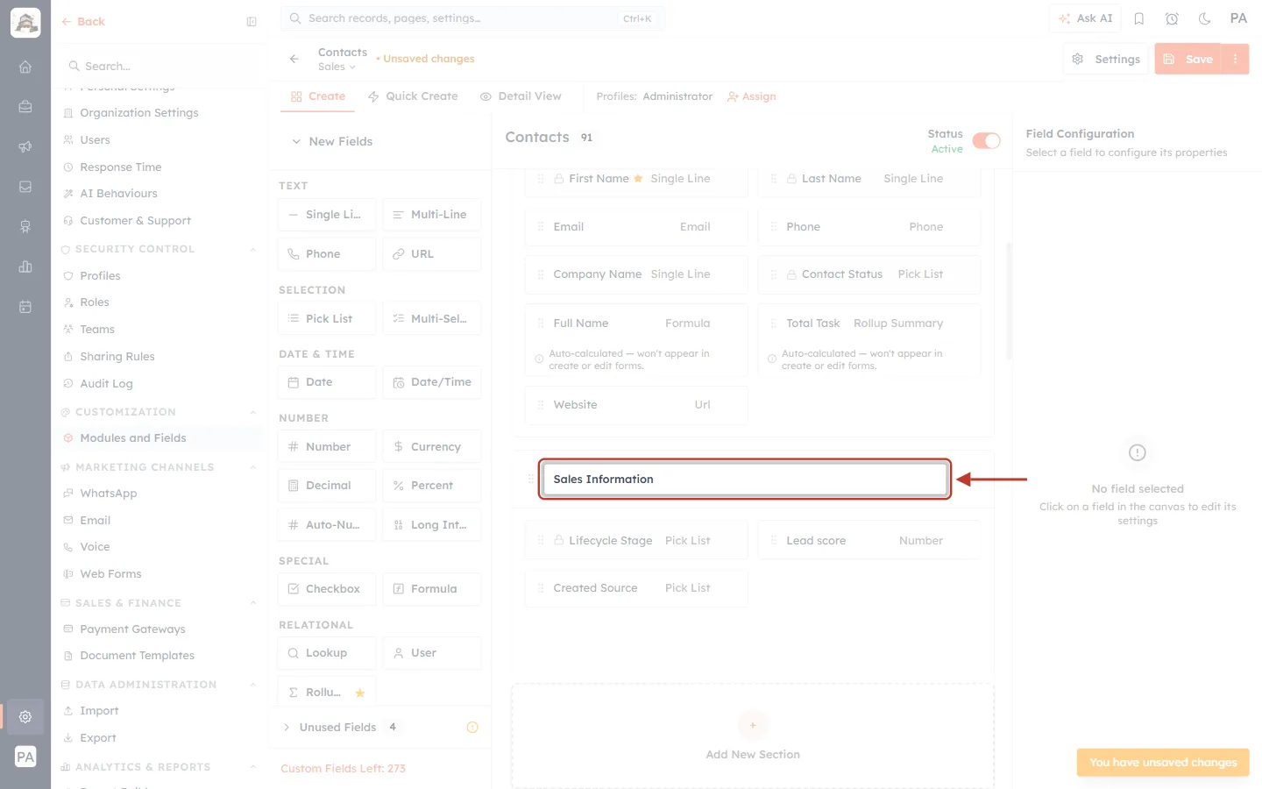
Task: Click the briefcase icon in left rail
Action: tap(25, 107)
